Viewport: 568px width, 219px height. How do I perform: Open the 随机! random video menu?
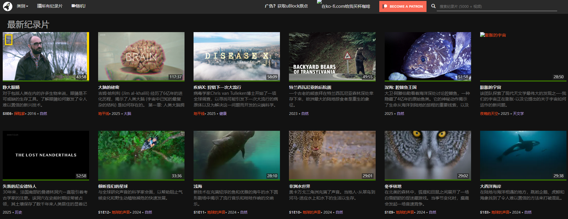click(79, 6)
